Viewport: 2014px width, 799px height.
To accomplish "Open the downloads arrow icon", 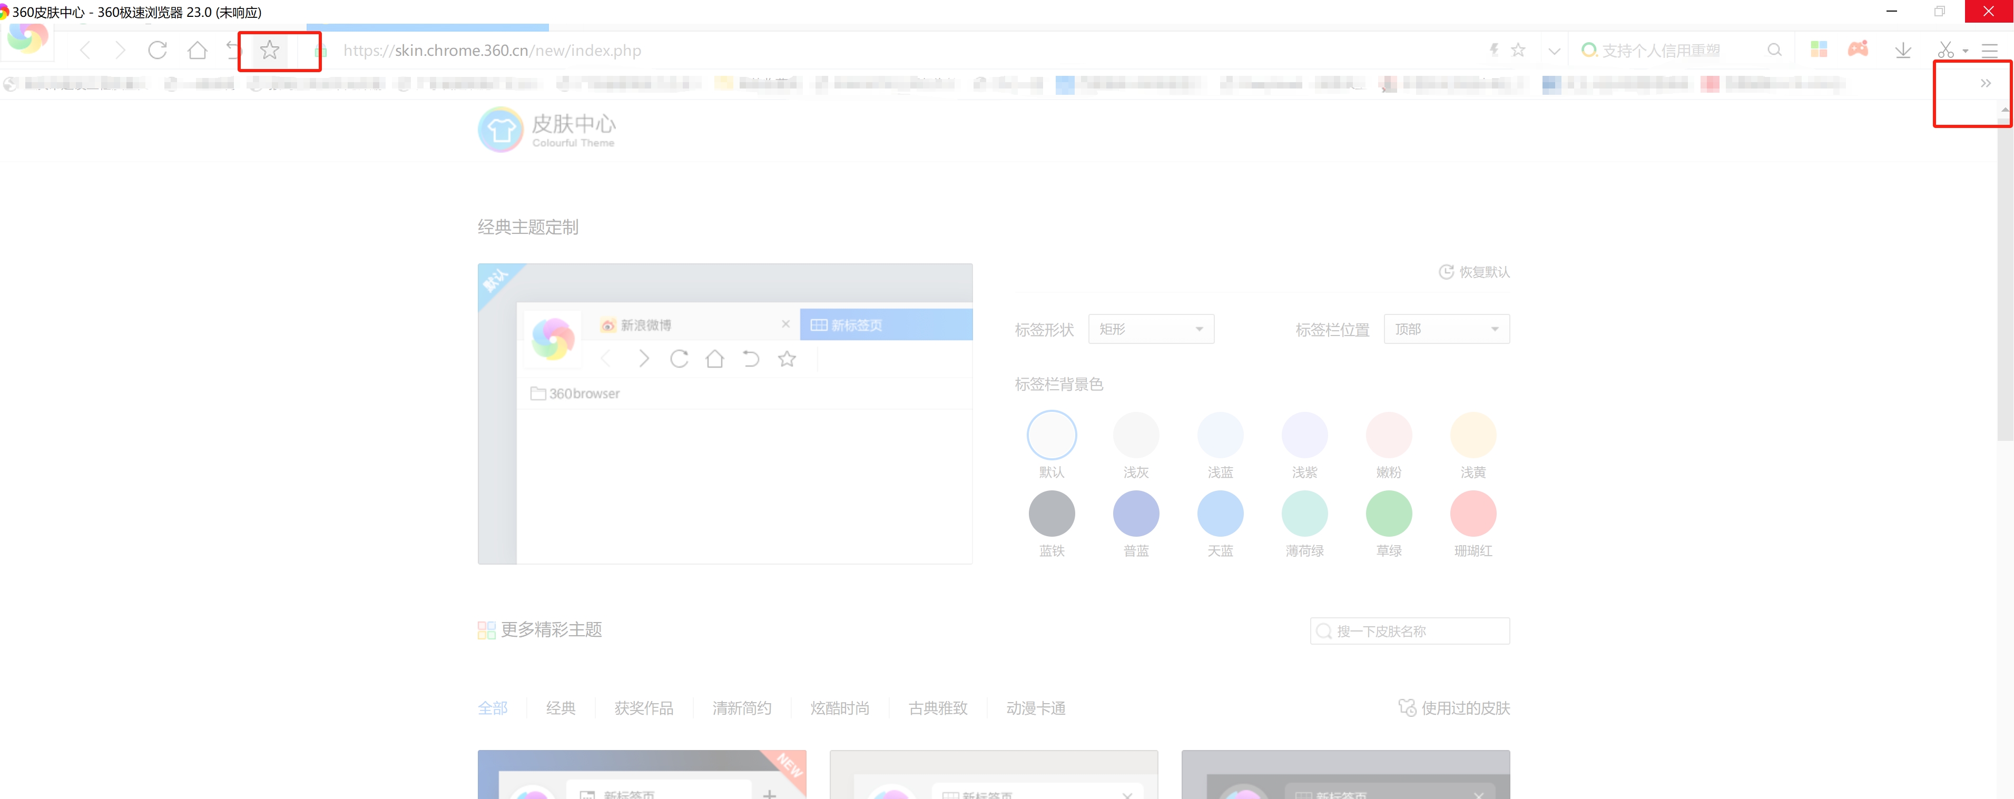I will tap(1902, 50).
